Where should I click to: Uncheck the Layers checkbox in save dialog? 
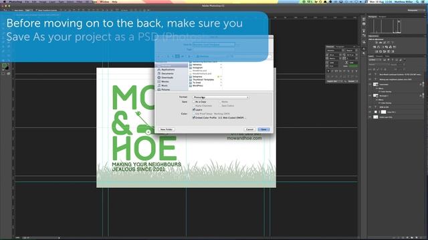(194, 109)
